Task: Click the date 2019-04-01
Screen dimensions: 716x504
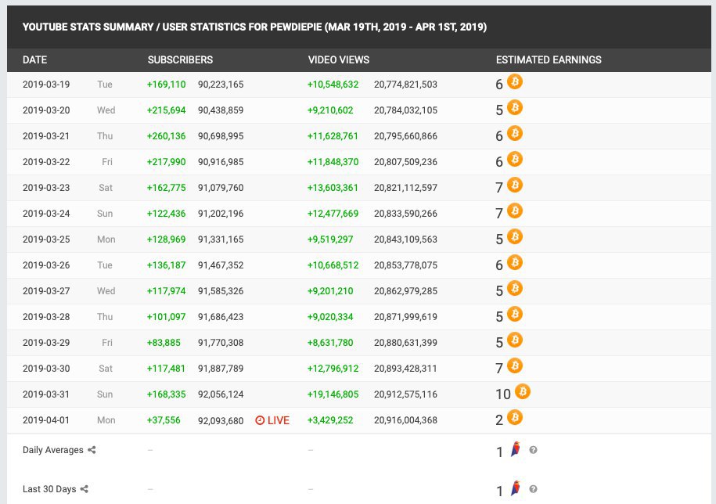Action: tap(46, 420)
